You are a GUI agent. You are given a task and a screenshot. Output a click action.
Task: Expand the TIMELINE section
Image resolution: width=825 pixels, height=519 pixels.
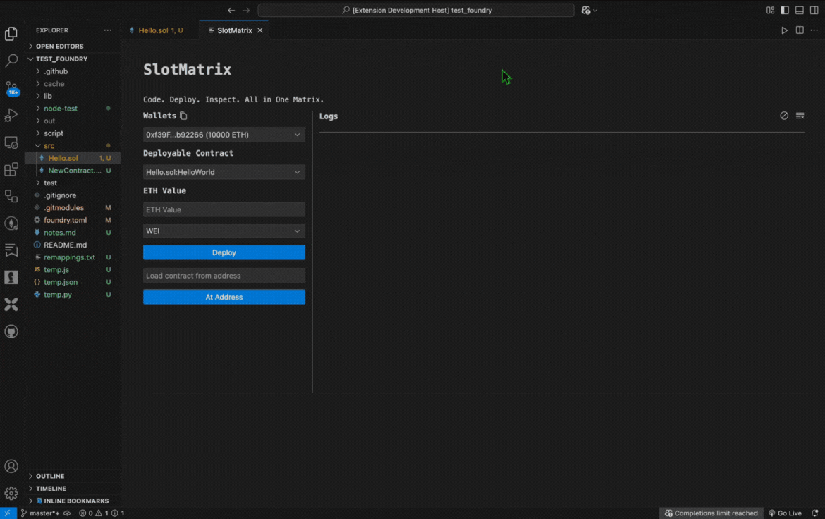tap(73, 489)
